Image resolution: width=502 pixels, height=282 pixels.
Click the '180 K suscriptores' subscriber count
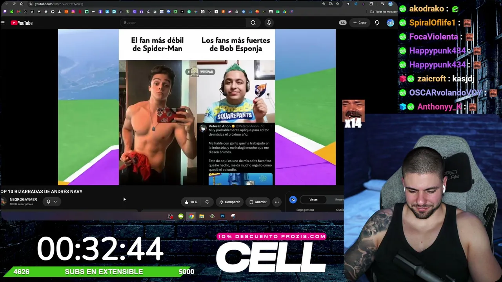22,204
